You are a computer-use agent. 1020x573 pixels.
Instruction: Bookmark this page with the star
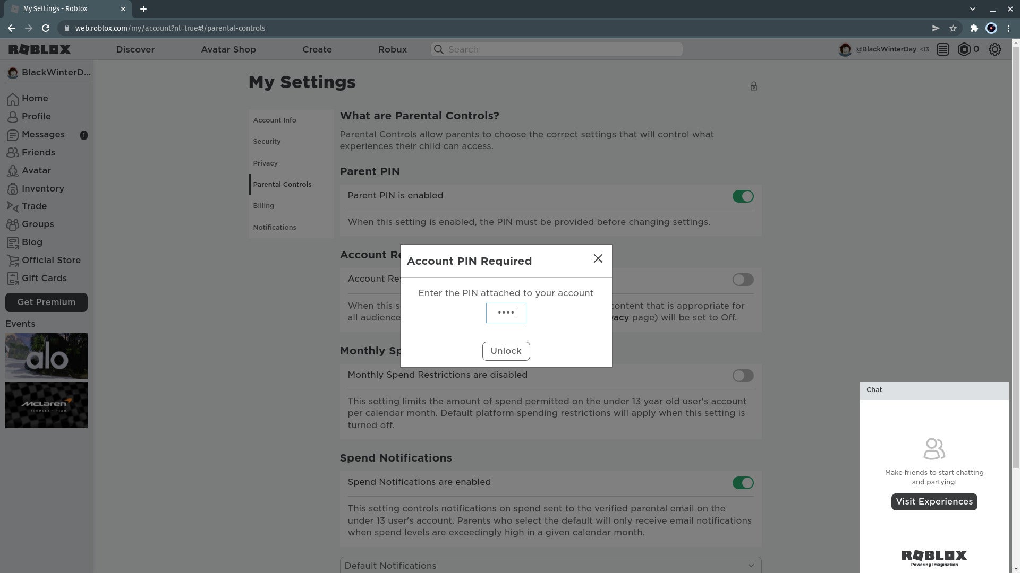point(953,28)
